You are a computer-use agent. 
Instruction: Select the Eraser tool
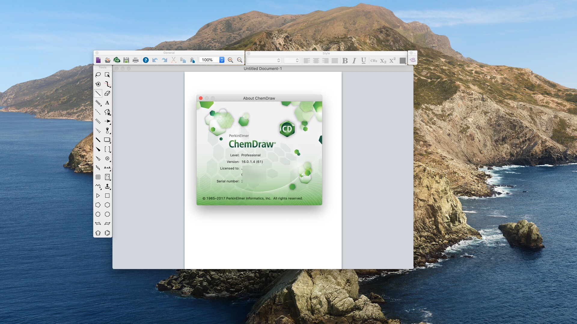(x=107, y=93)
